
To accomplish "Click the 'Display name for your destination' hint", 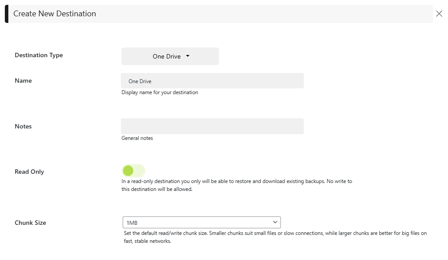I will (160, 92).
